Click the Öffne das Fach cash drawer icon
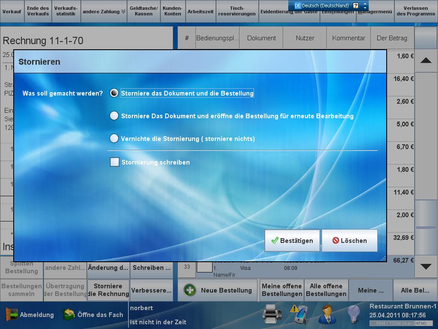 pyautogui.click(x=69, y=315)
